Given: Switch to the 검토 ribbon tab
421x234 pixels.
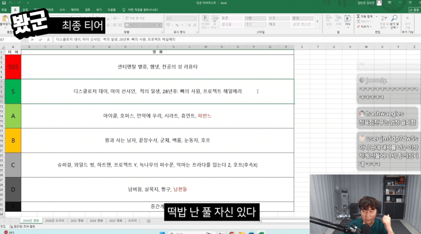Looking at the screenshot, I should tap(88, 10).
